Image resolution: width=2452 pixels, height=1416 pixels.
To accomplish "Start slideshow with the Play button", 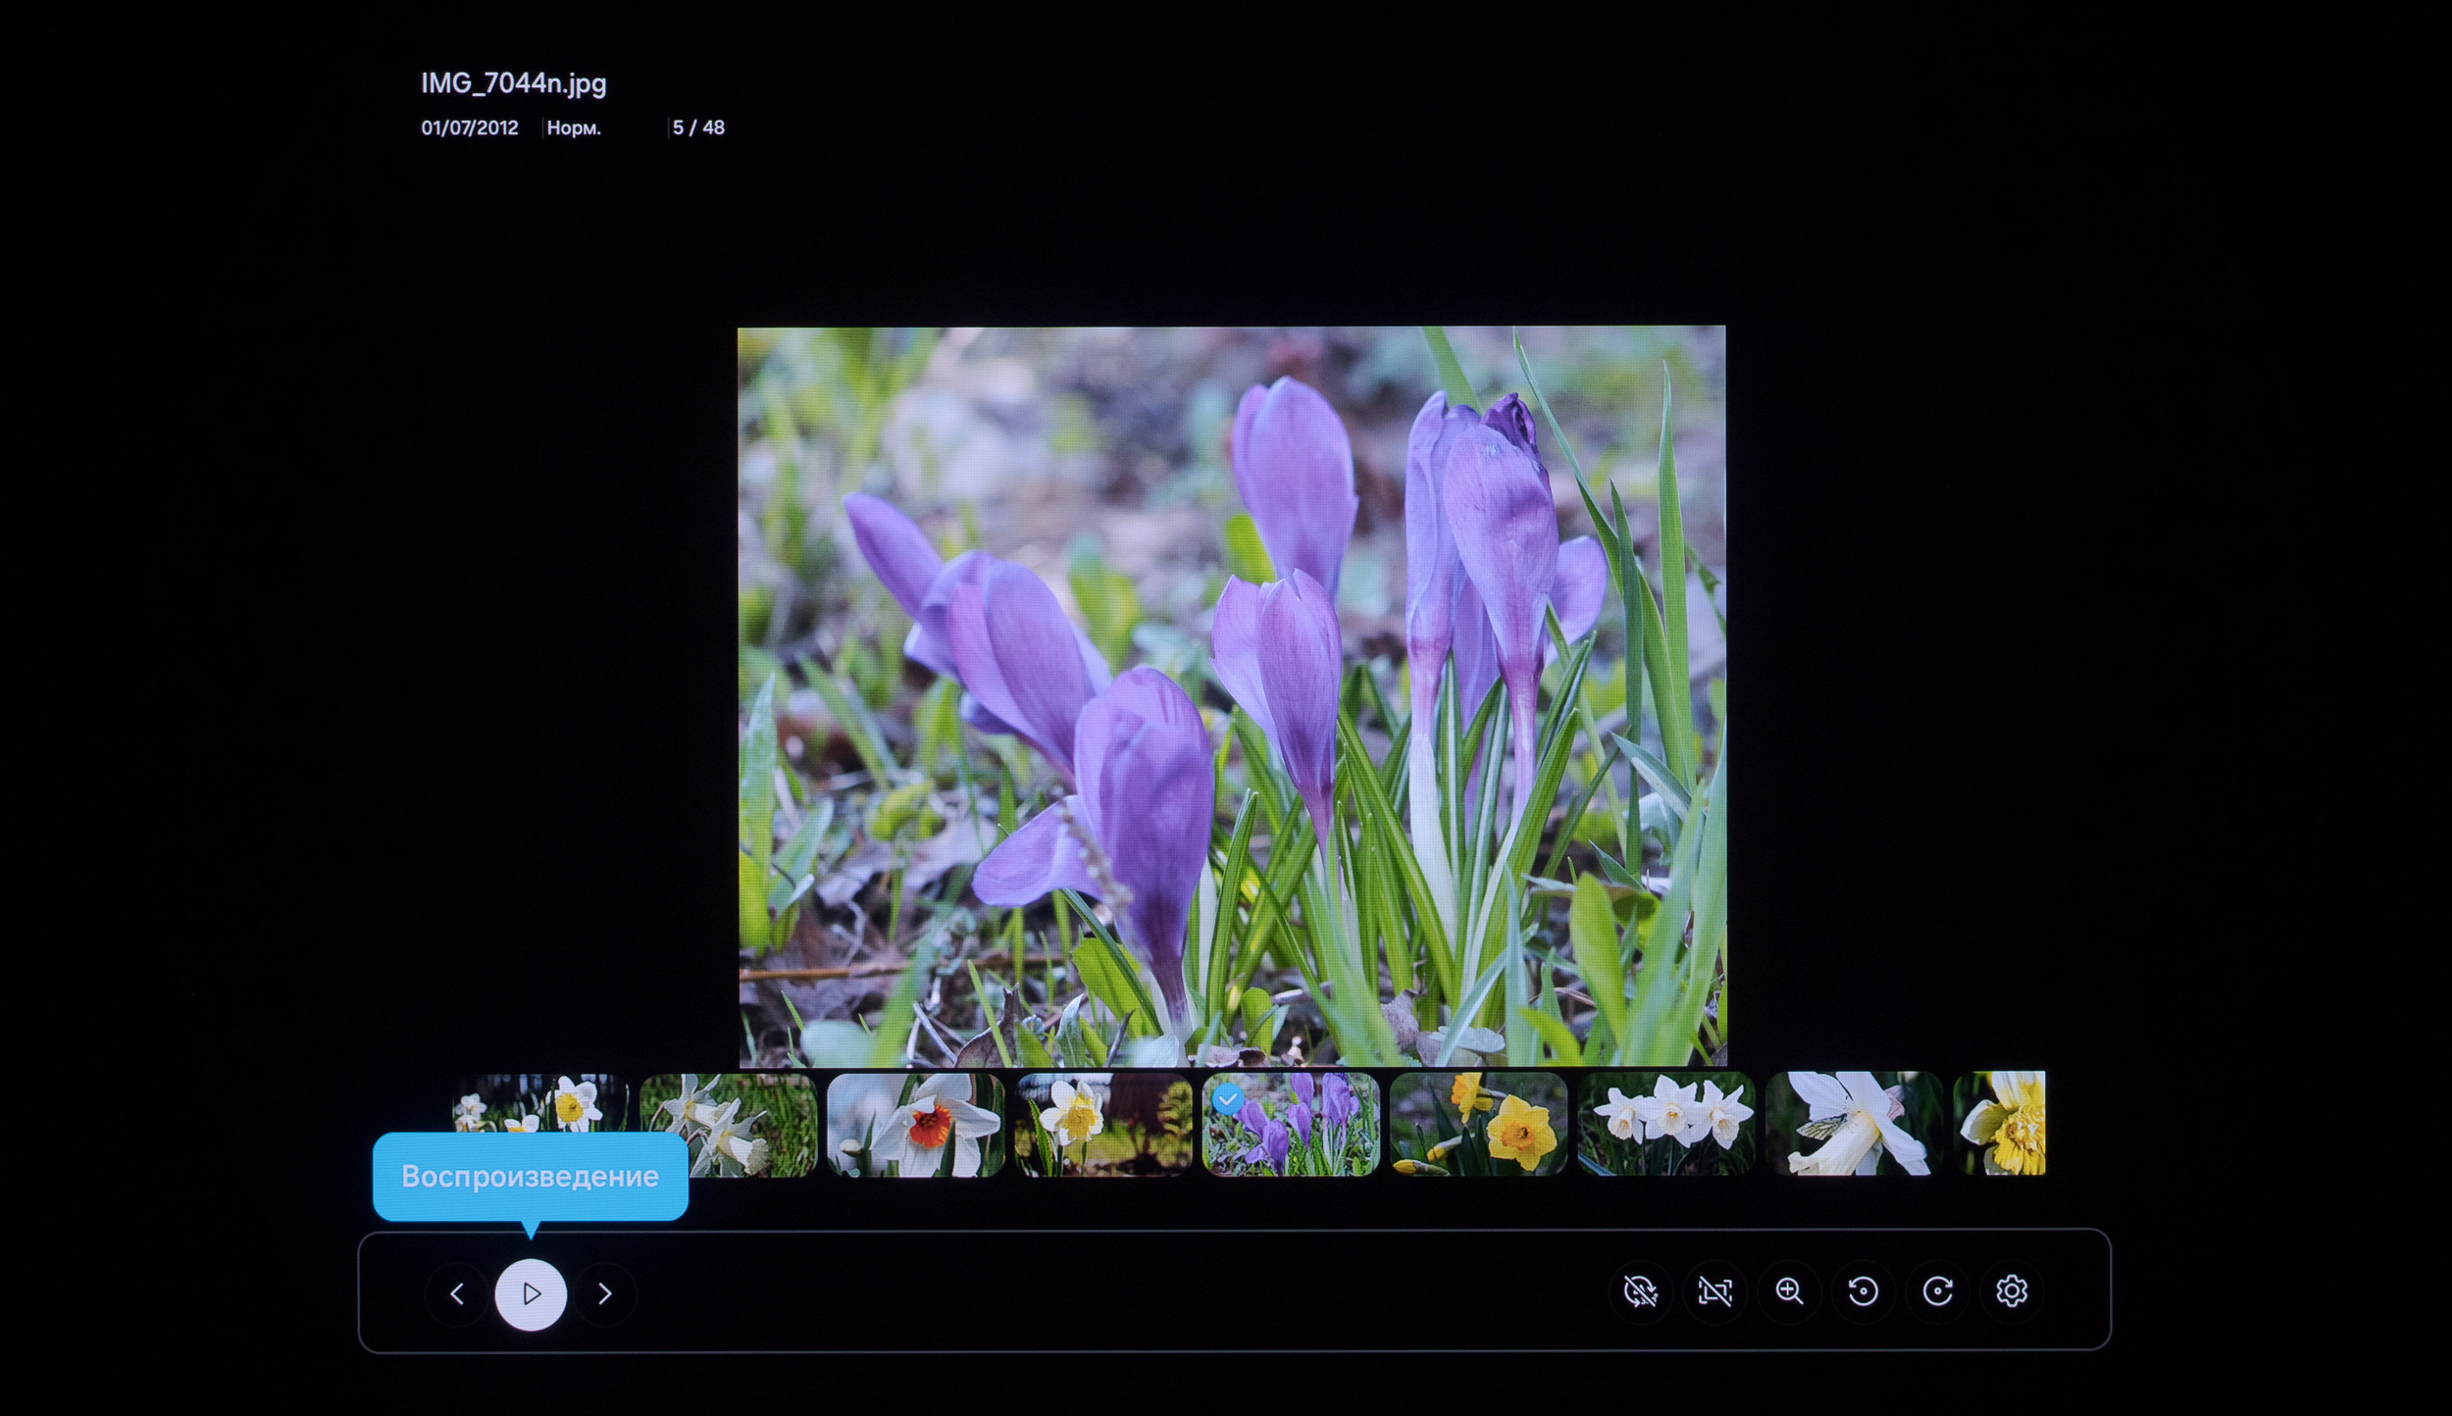I will (531, 1294).
